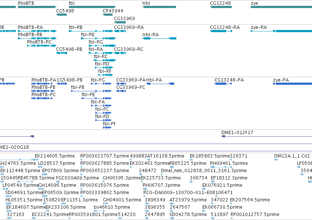
Task: Select transcript fbl-RF
Action: 104,71
